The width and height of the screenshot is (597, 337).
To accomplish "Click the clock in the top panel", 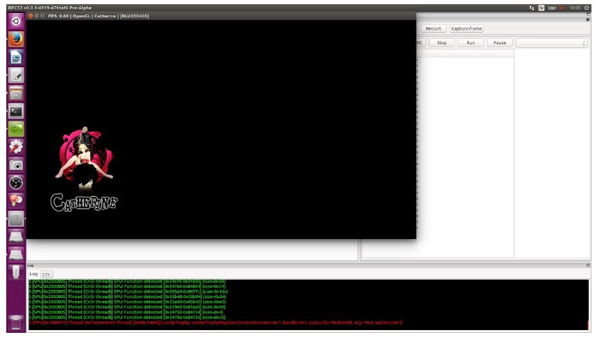I will coord(575,8).
